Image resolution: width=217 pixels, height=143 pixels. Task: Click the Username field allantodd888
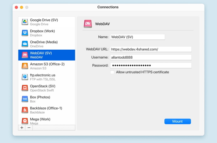151,57
